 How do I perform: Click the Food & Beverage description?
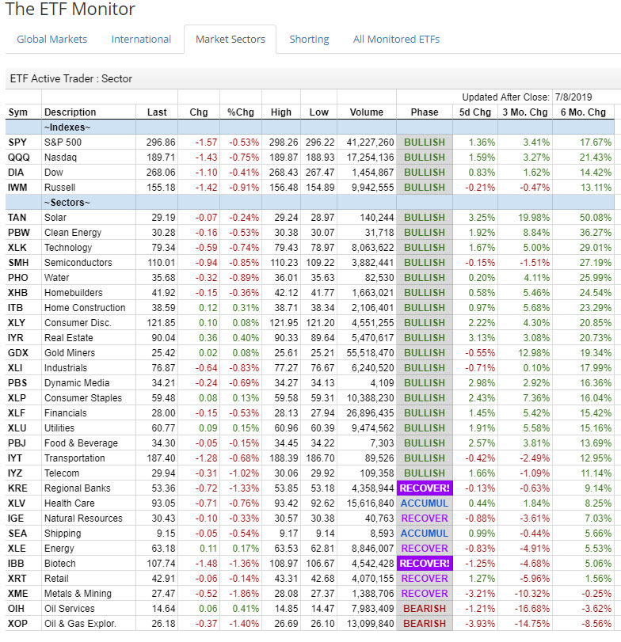(x=81, y=443)
